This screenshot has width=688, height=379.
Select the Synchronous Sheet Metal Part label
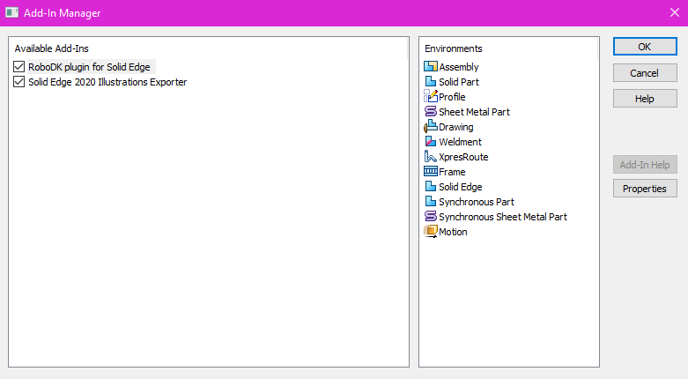502,217
